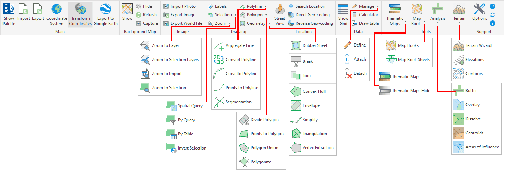
Task: Open the Manage dropdown in Data group
Action: [378, 7]
